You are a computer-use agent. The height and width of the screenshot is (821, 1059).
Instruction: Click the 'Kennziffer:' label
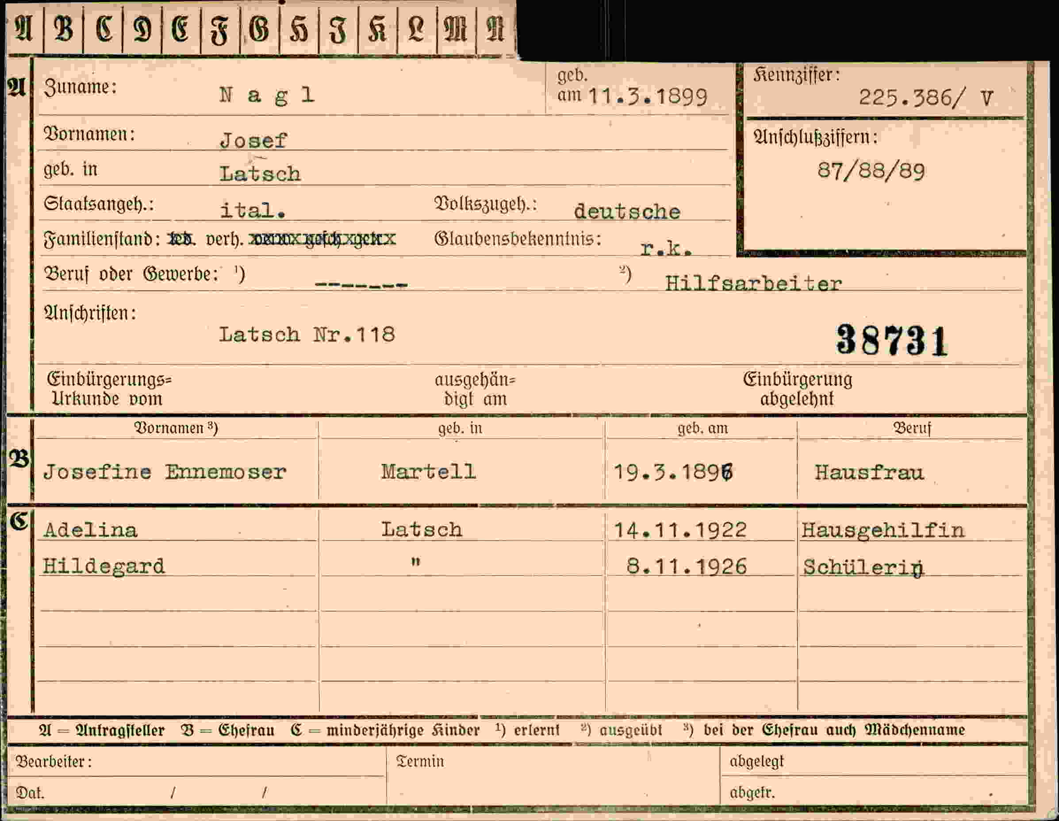(x=796, y=75)
